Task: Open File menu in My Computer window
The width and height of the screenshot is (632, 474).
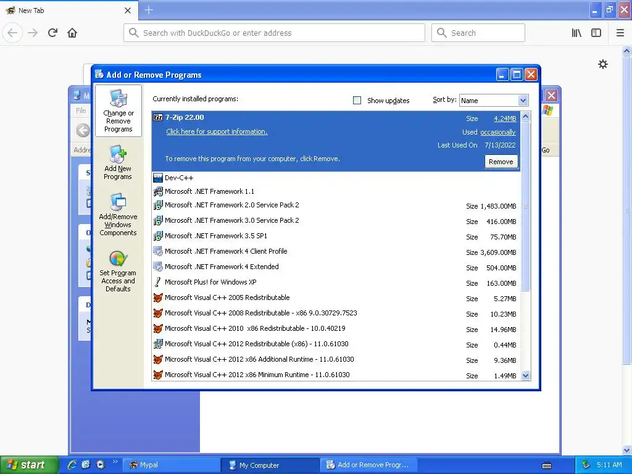Action: tap(81, 110)
